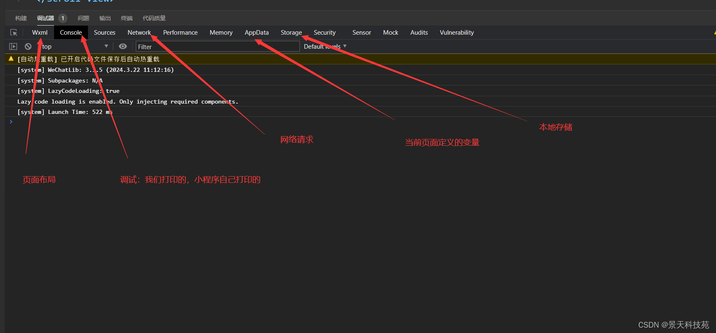
Task: Select the Sensor tab
Action: 362,33
